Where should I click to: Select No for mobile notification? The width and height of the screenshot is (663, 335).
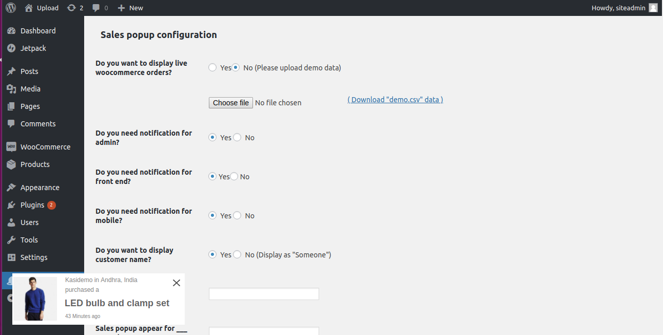tap(237, 215)
